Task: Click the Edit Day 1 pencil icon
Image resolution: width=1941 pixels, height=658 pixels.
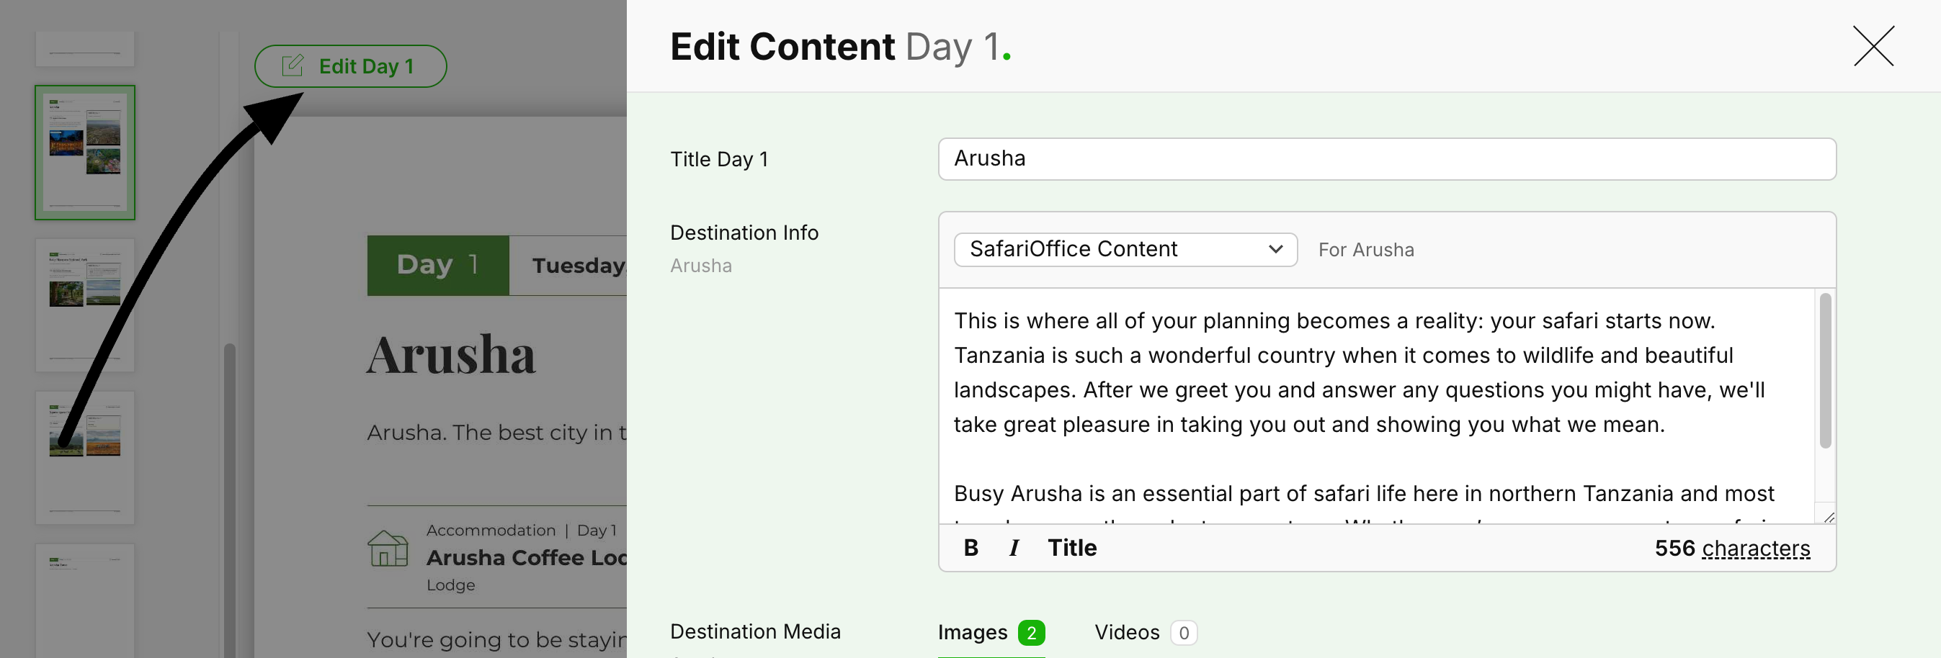Action: [293, 66]
